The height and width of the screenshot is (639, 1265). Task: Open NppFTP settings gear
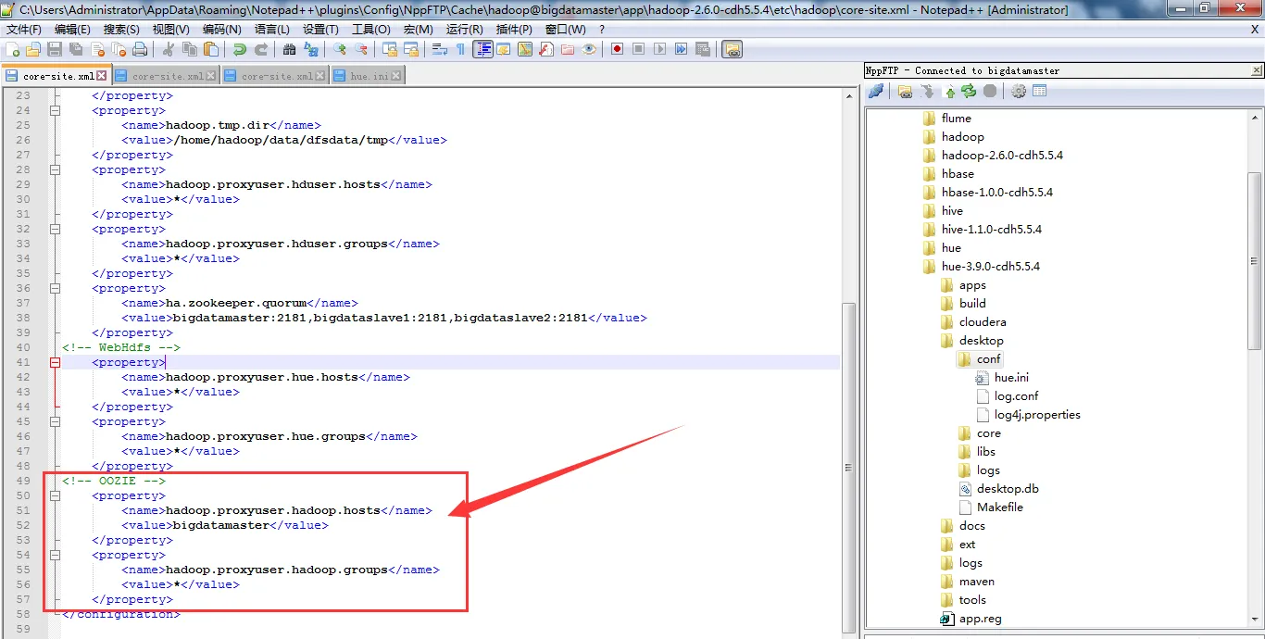click(1019, 91)
